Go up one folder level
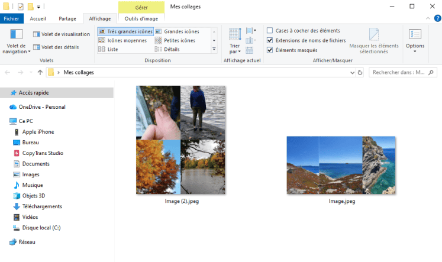The image size is (442, 262). click(40, 72)
